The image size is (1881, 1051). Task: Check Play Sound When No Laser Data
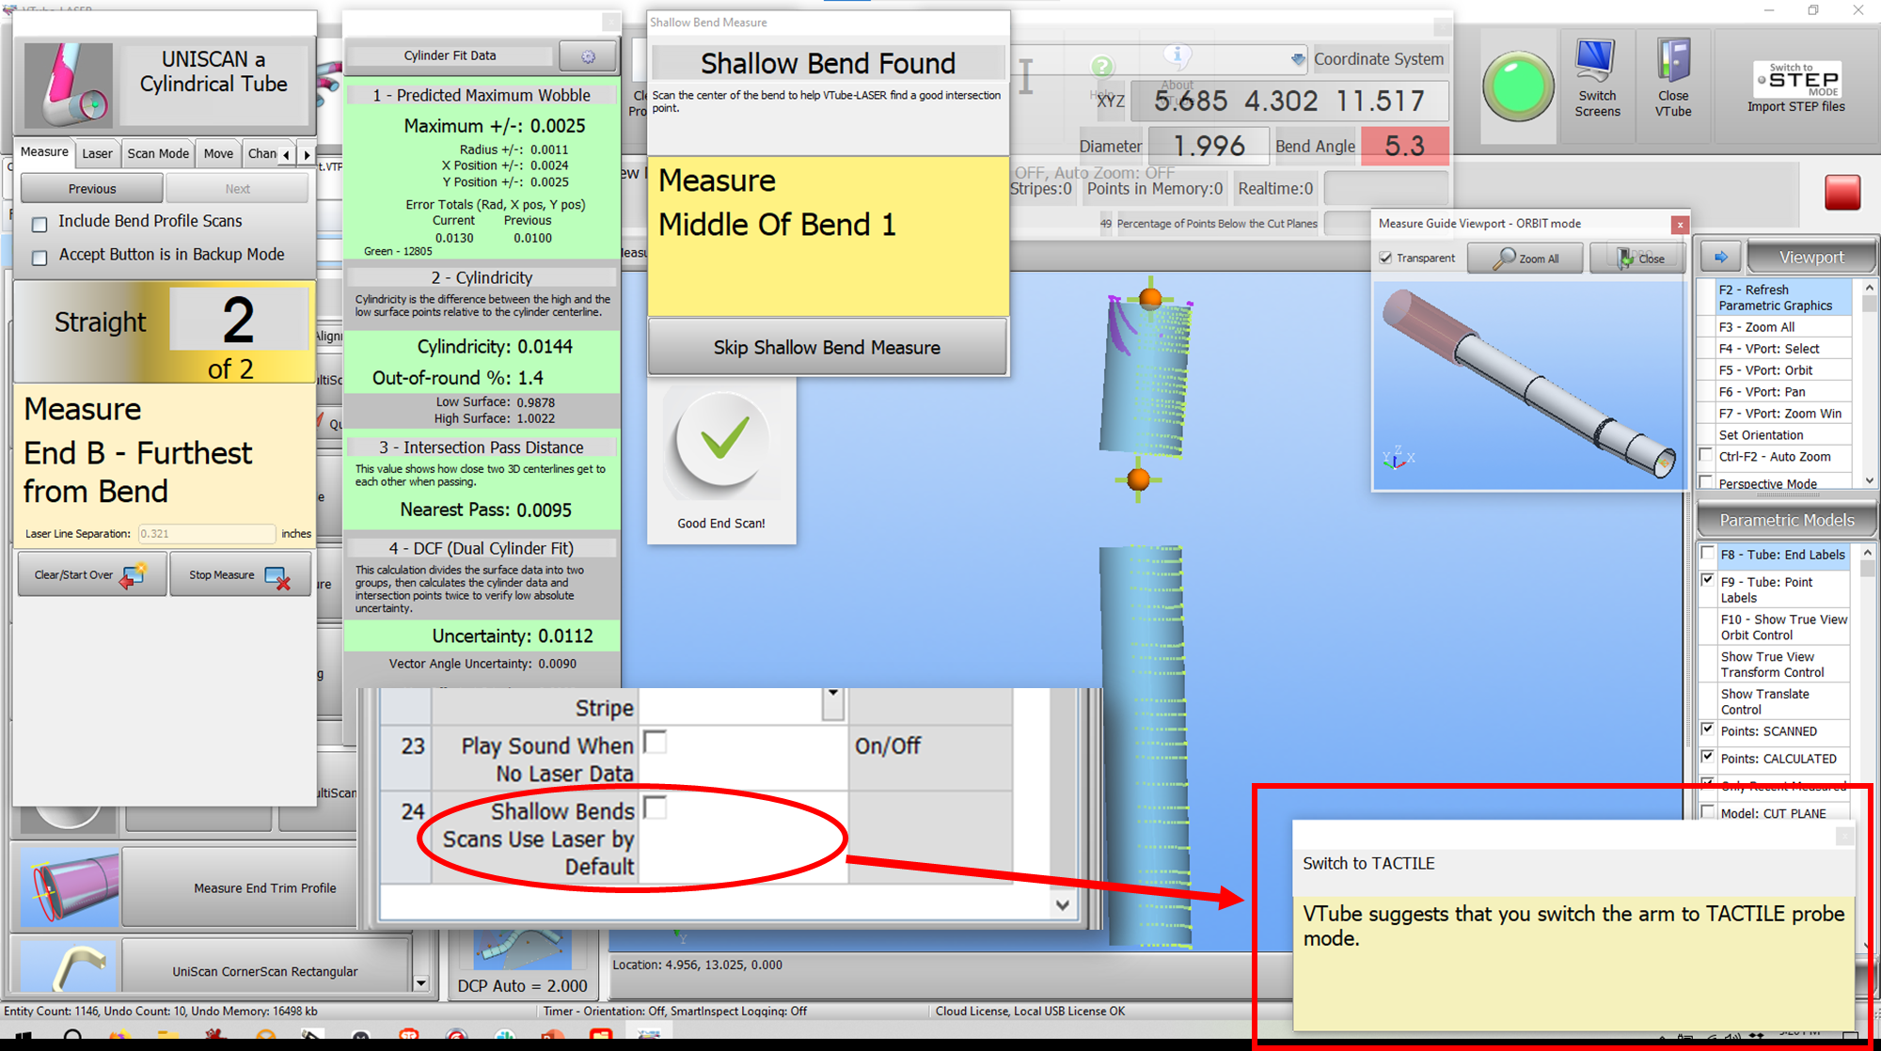coord(656,742)
